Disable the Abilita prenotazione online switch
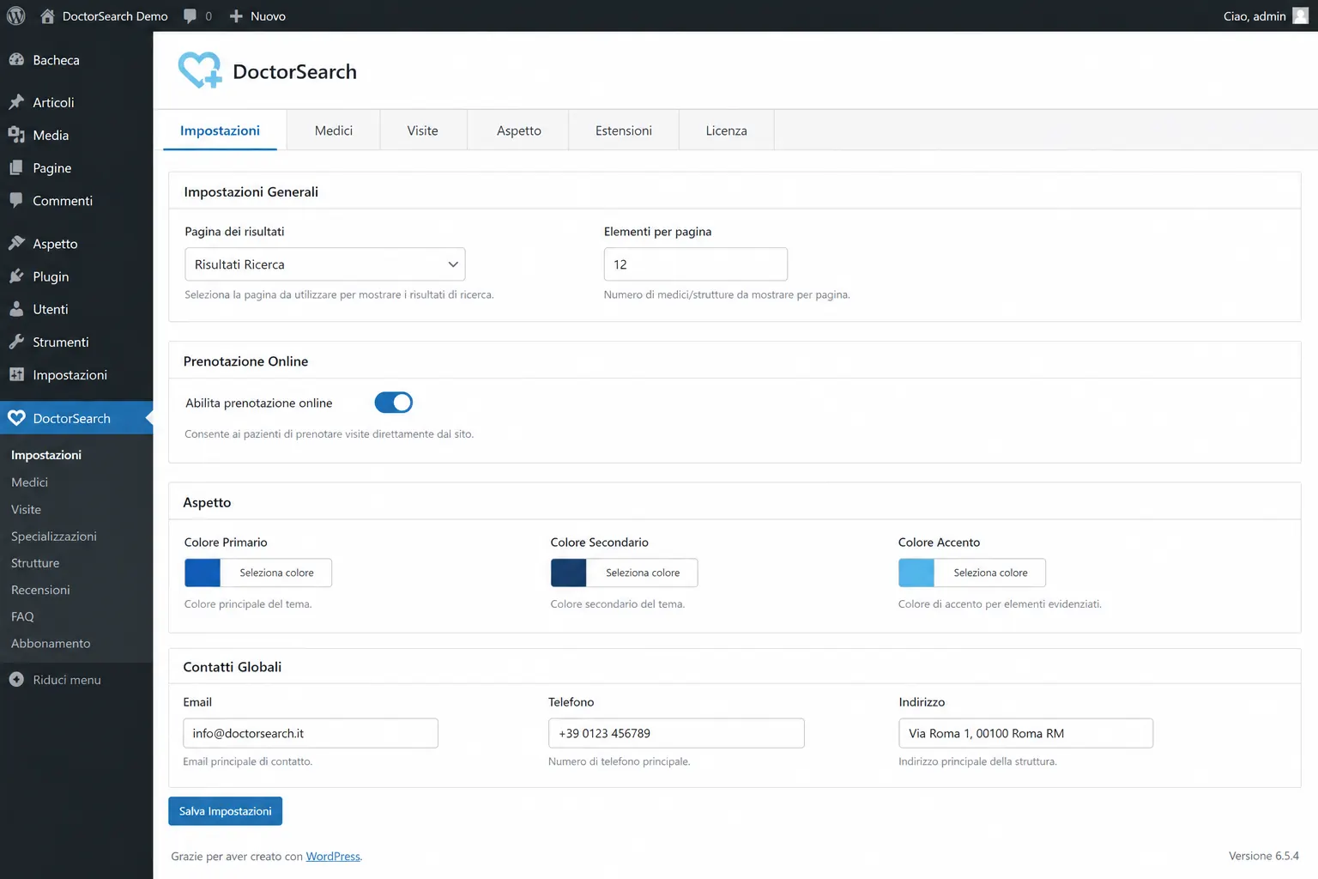Viewport: 1318px width, 879px height. (394, 403)
